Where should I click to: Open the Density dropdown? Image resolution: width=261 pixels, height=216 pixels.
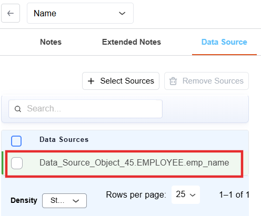[x=64, y=201]
